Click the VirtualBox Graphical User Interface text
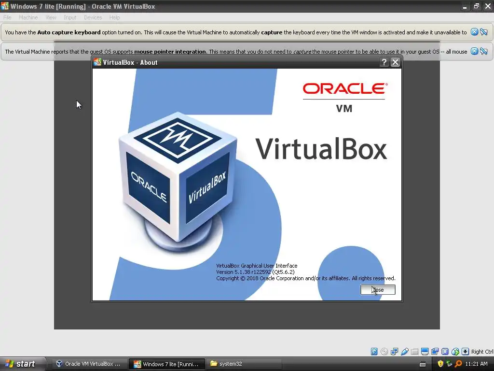This screenshot has height=371, width=494. (257, 266)
